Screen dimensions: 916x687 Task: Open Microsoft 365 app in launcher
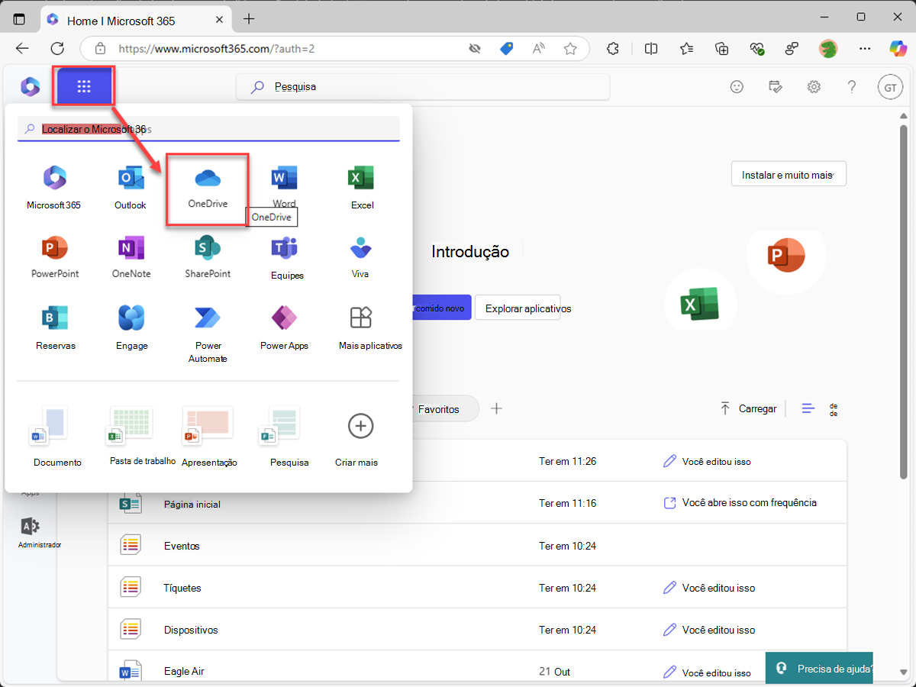click(53, 187)
